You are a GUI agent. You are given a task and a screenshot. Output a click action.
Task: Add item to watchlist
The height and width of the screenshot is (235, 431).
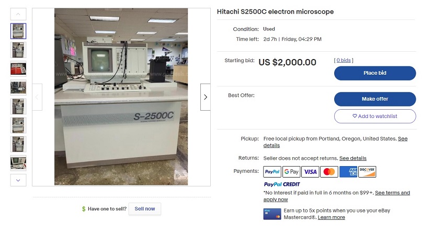[x=375, y=116]
